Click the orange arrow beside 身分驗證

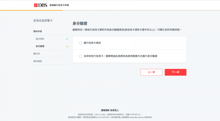(x=67, y=46)
